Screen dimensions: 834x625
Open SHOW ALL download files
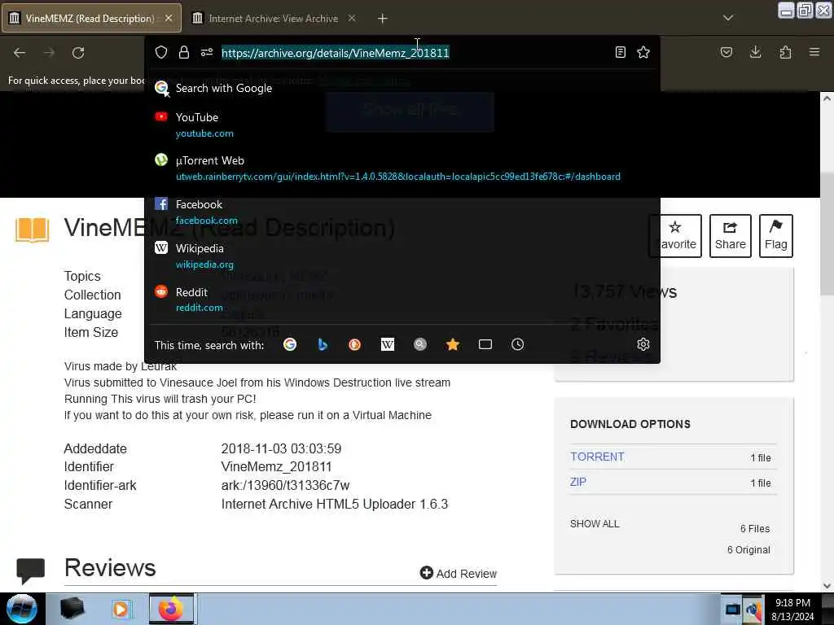coord(595,523)
